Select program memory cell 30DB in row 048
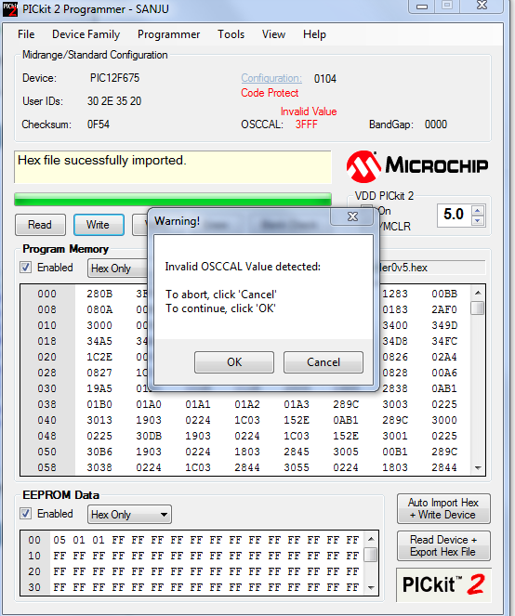 [x=149, y=436]
